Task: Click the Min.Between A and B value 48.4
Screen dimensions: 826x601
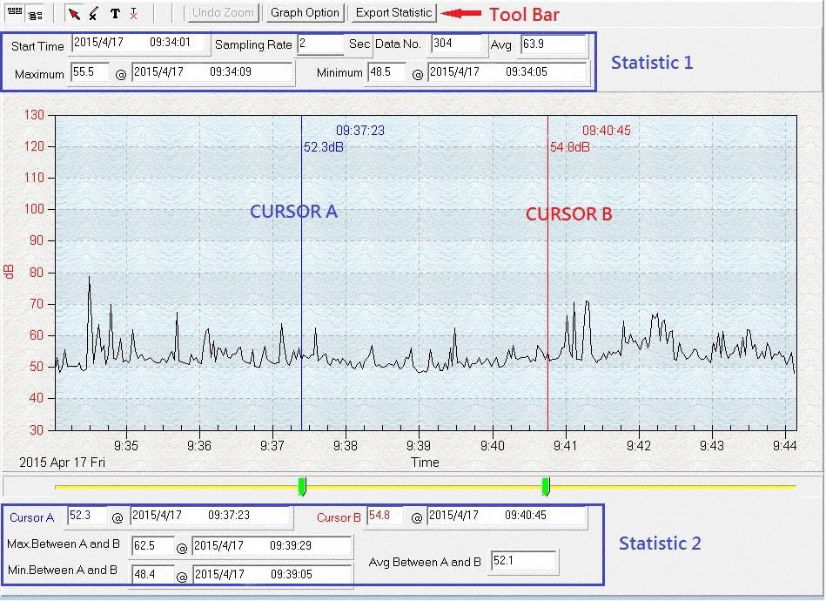Action: 153,574
